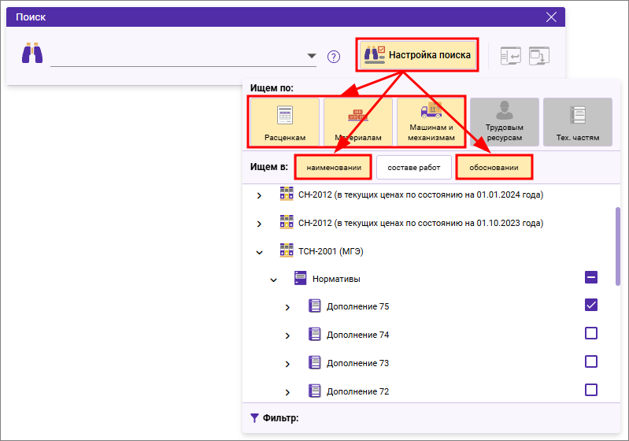Open the search history dropdown arrow
The image size is (629, 441).
pos(312,56)
